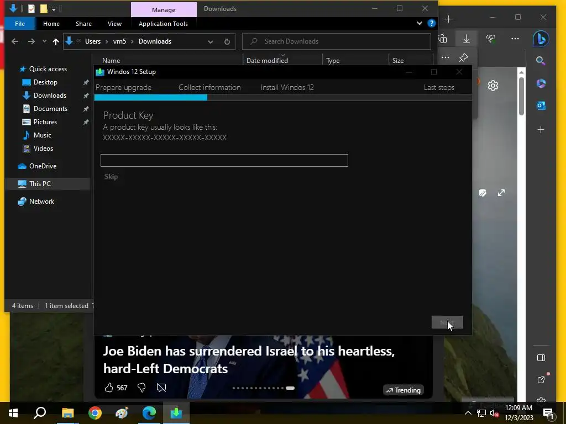Image resolution: width=566 pixels, height=424 pixels.
Task: Click the Skip link in setup
Action: (x=111, y=176)
